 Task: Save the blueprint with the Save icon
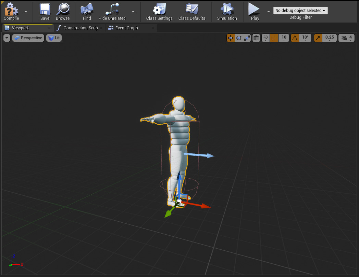tap(45, 10)
